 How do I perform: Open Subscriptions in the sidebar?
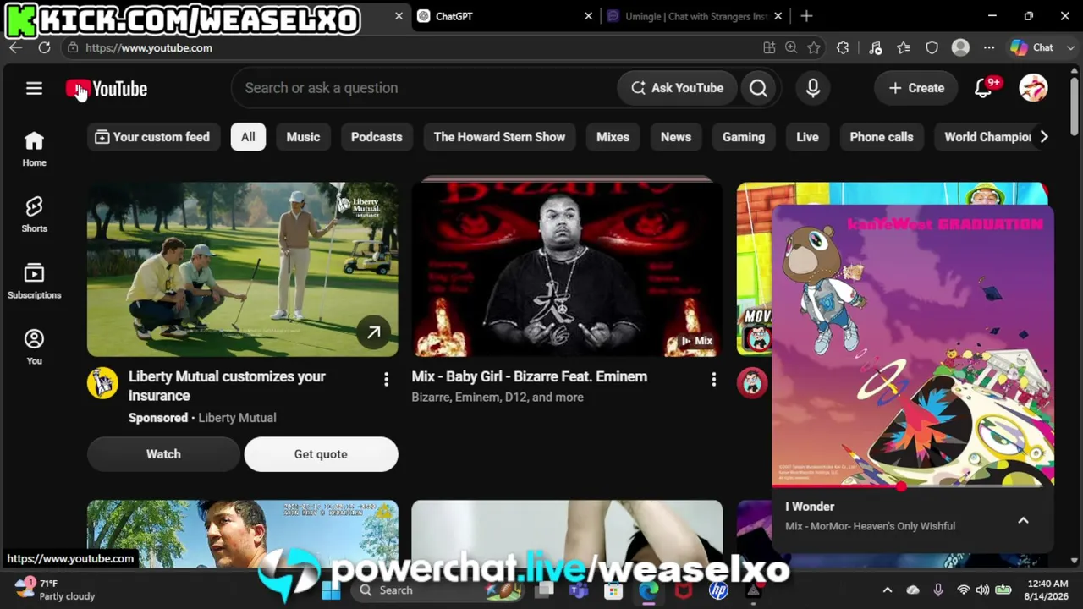pyautogui.click(x=34, y=281)
